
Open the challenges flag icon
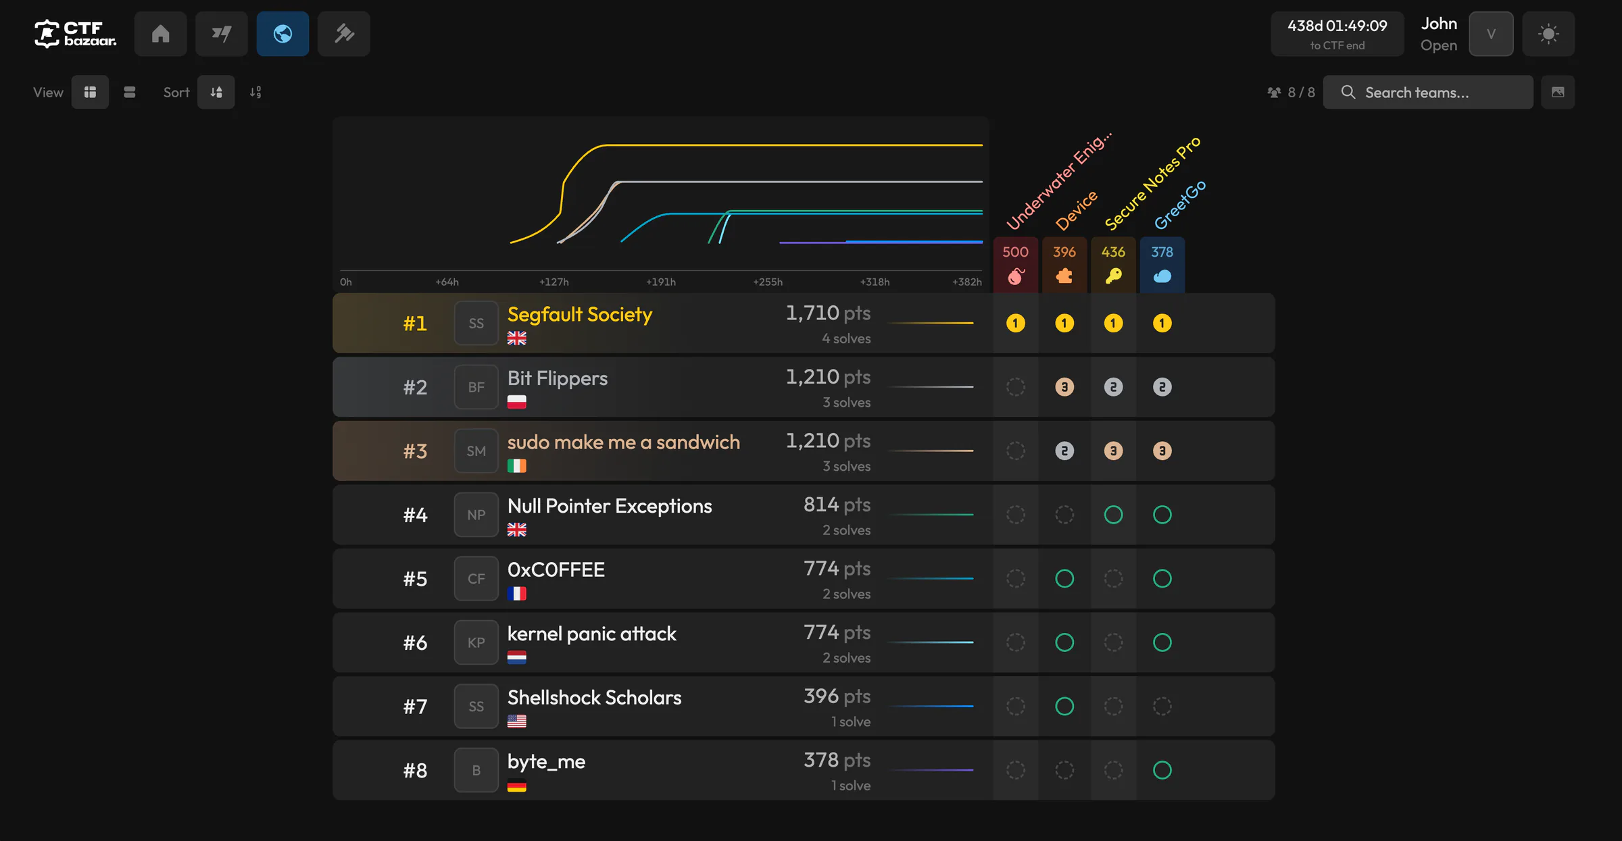point(221,34)
